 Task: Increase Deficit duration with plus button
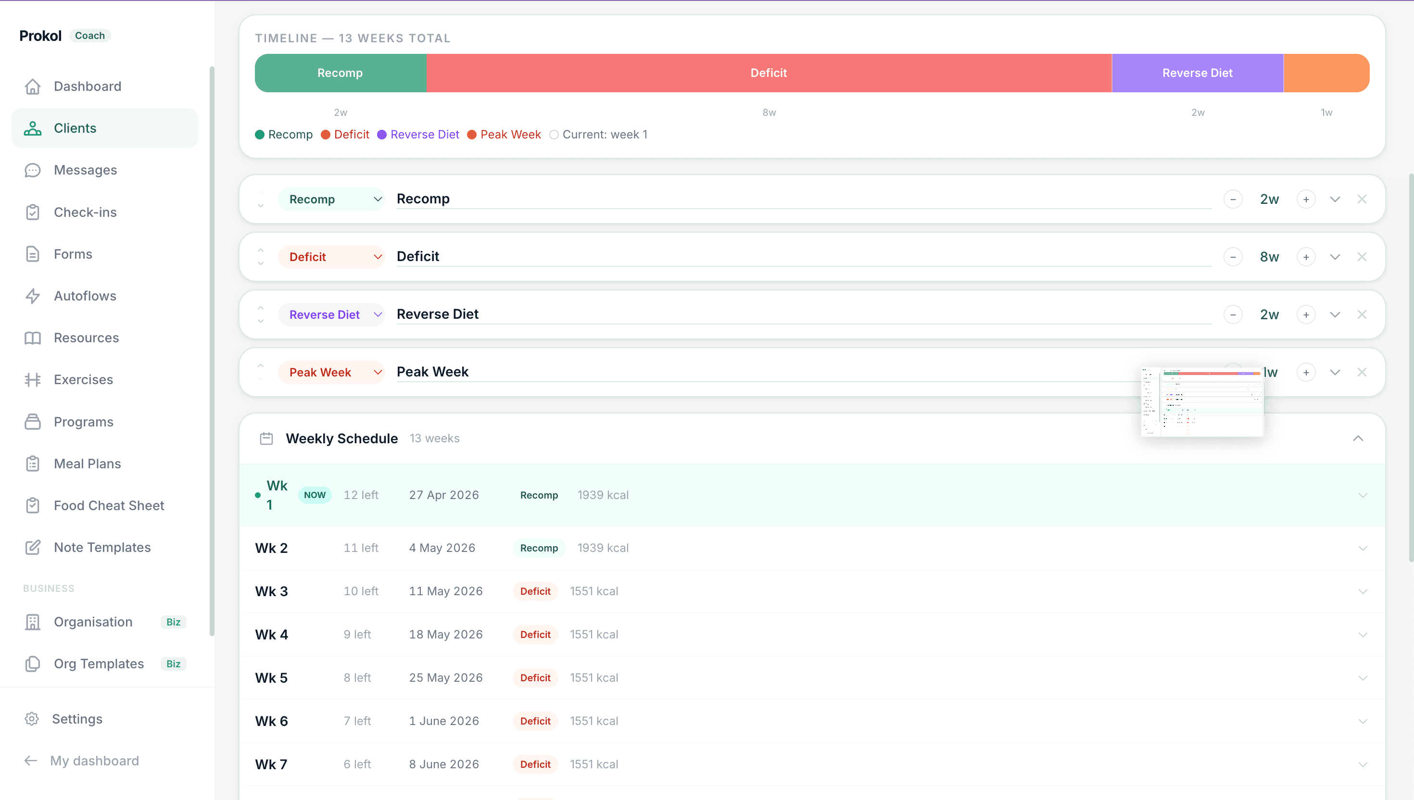[x=1306, y=257]
